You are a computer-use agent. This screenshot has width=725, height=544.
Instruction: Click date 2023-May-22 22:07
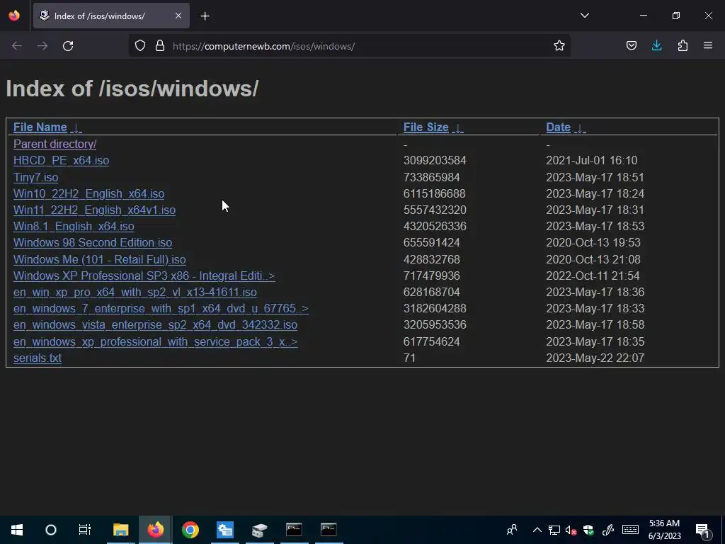pos(595,358)
